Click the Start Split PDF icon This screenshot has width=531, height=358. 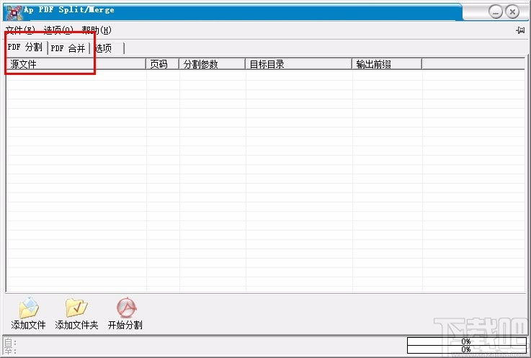[126, 308]
